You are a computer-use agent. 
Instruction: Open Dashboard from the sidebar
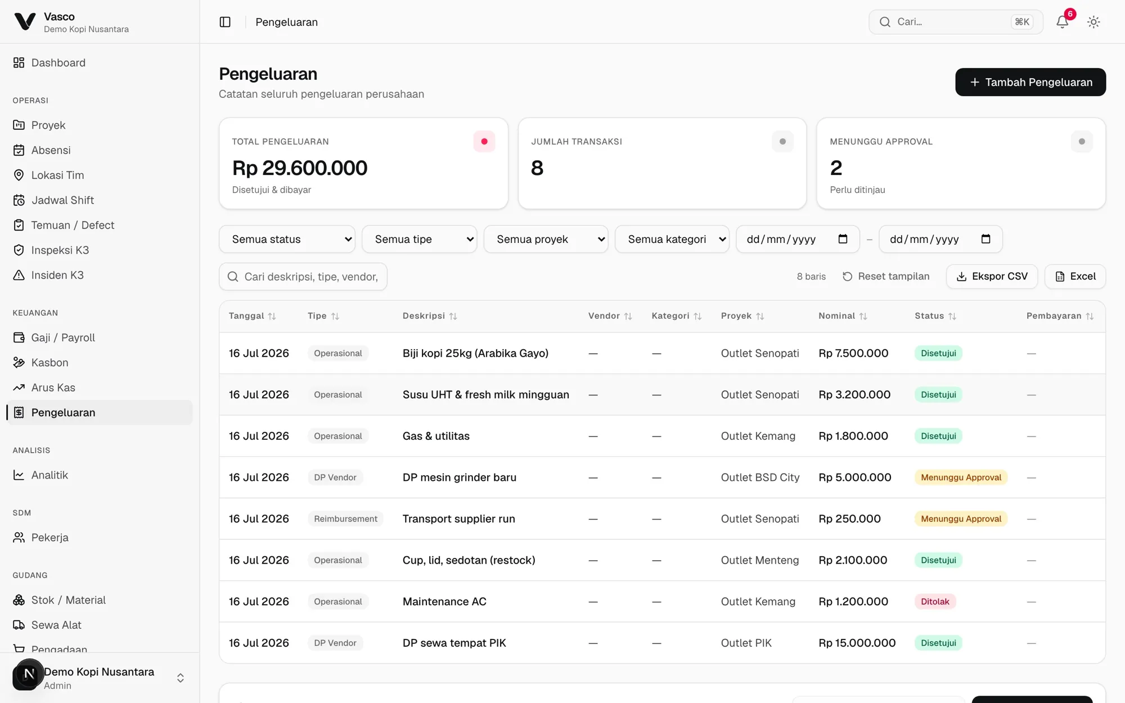[x=100, y=62]
